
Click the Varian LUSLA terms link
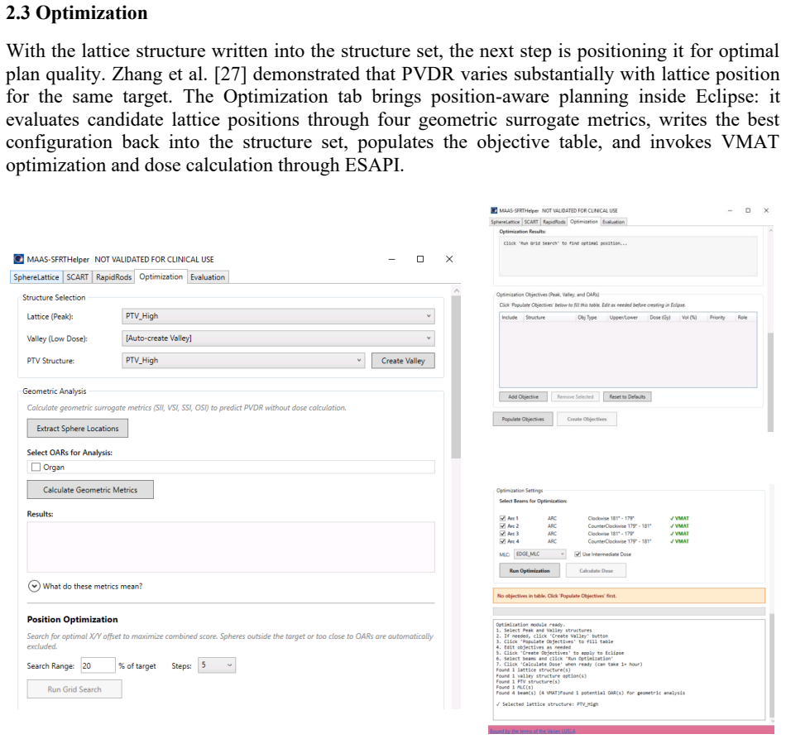point(532,731)
